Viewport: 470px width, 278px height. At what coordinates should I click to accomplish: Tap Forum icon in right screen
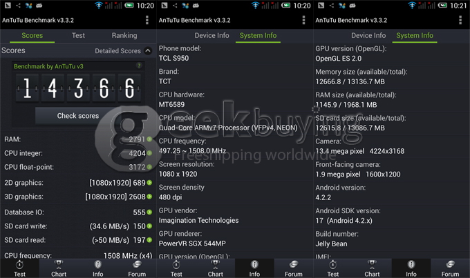(450, 264)
